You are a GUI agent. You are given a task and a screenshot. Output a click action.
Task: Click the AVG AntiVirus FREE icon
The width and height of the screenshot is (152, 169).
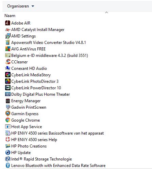coord(7,49)
